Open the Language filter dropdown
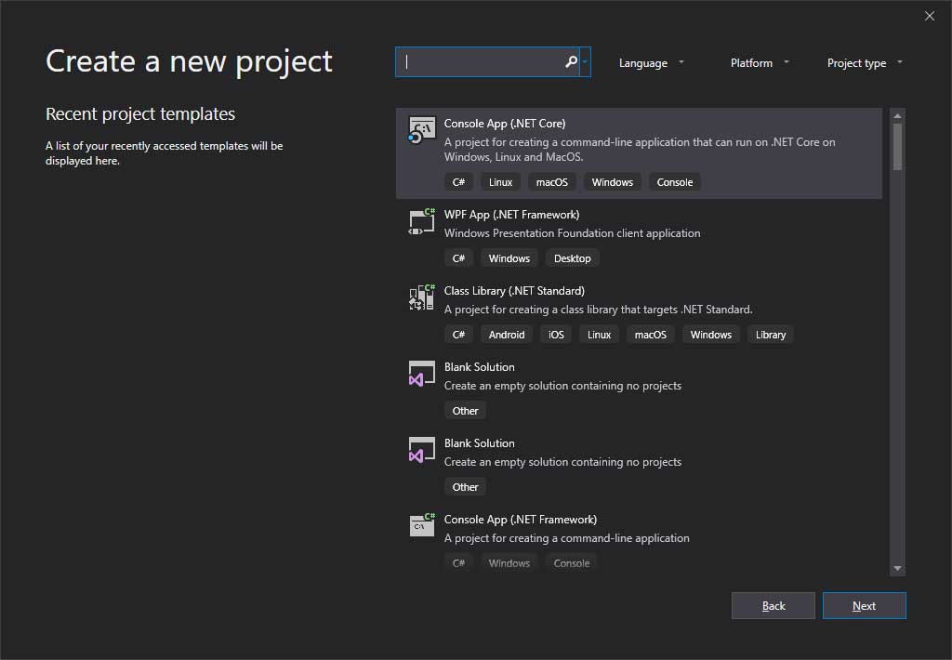The width and height of the screenshot is (952, 660). [651, 62]
